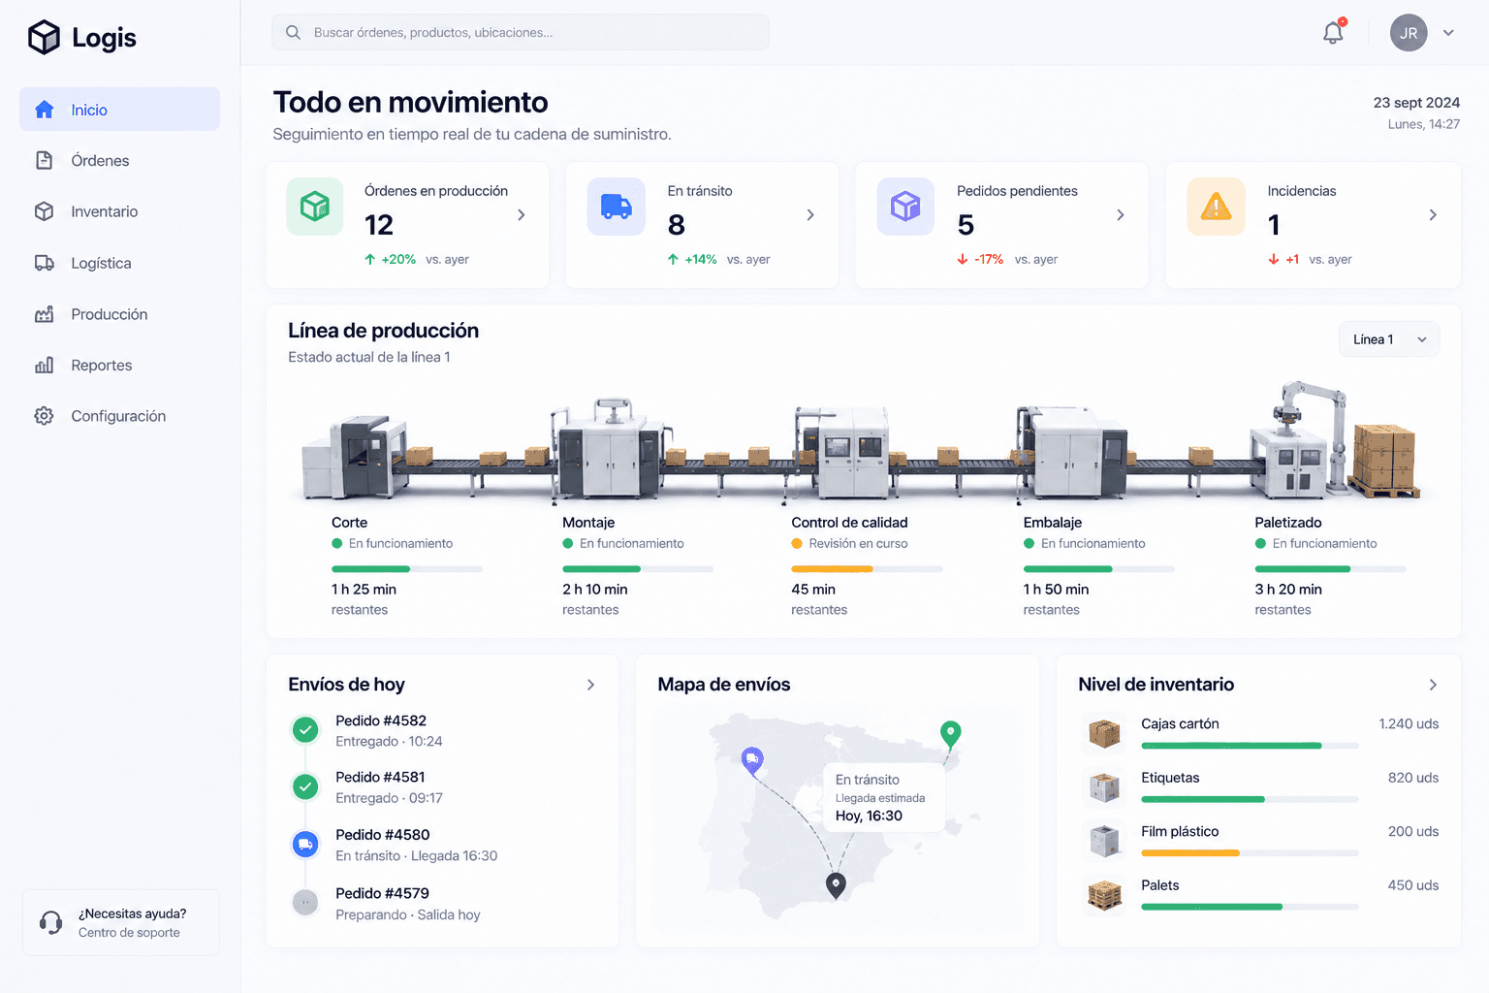Click the Cajas cartón box thumbnail
The height and width of the screenshot is (993, 1489).
[x=1104, y=733]
